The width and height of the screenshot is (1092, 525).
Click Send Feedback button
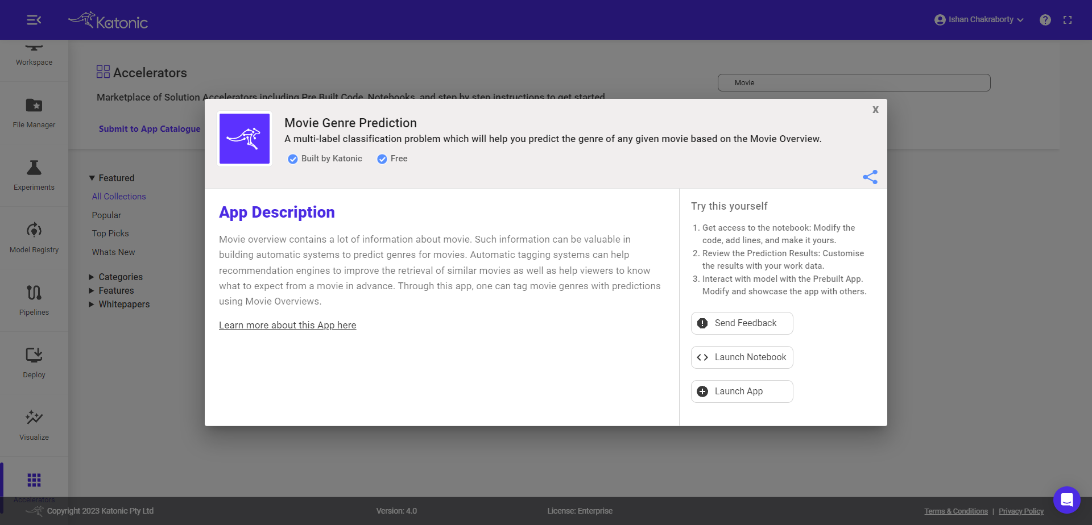pos(742,323)
